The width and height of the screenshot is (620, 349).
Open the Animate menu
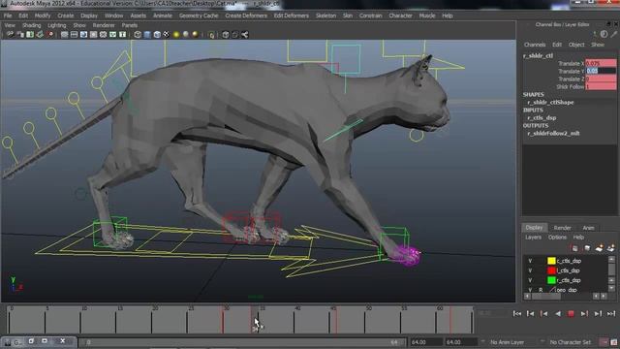point(163,16)
